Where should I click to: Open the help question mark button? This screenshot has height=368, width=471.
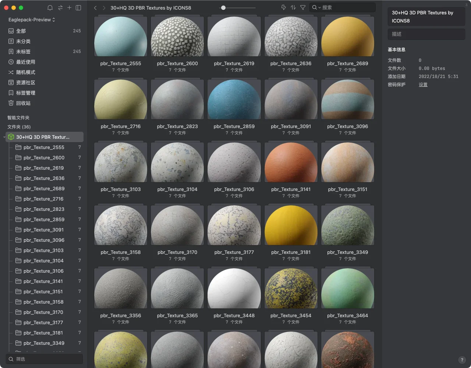[x=462, y=360]
